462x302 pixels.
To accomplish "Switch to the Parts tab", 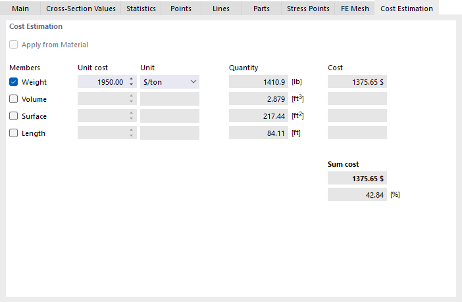I will pyautogui.click(x=261, y=9).
